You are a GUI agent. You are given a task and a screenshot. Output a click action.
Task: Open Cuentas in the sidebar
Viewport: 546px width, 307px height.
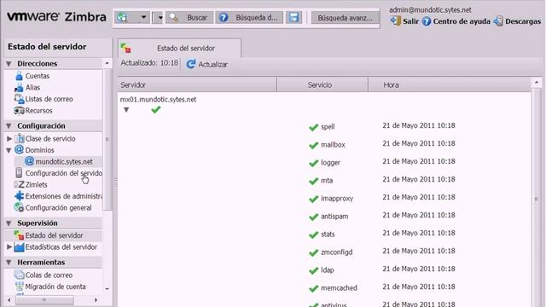pyautogui.click(x=38, y=76)
